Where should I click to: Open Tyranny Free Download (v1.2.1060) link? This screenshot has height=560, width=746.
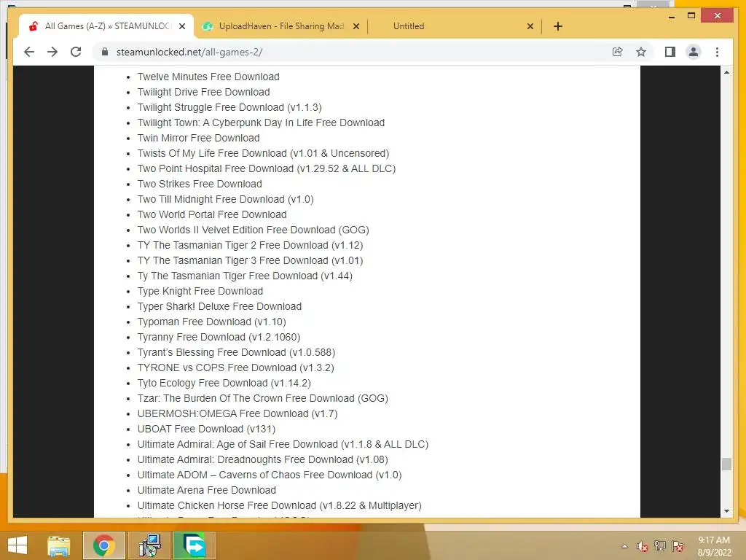click(x=219, y=337)
